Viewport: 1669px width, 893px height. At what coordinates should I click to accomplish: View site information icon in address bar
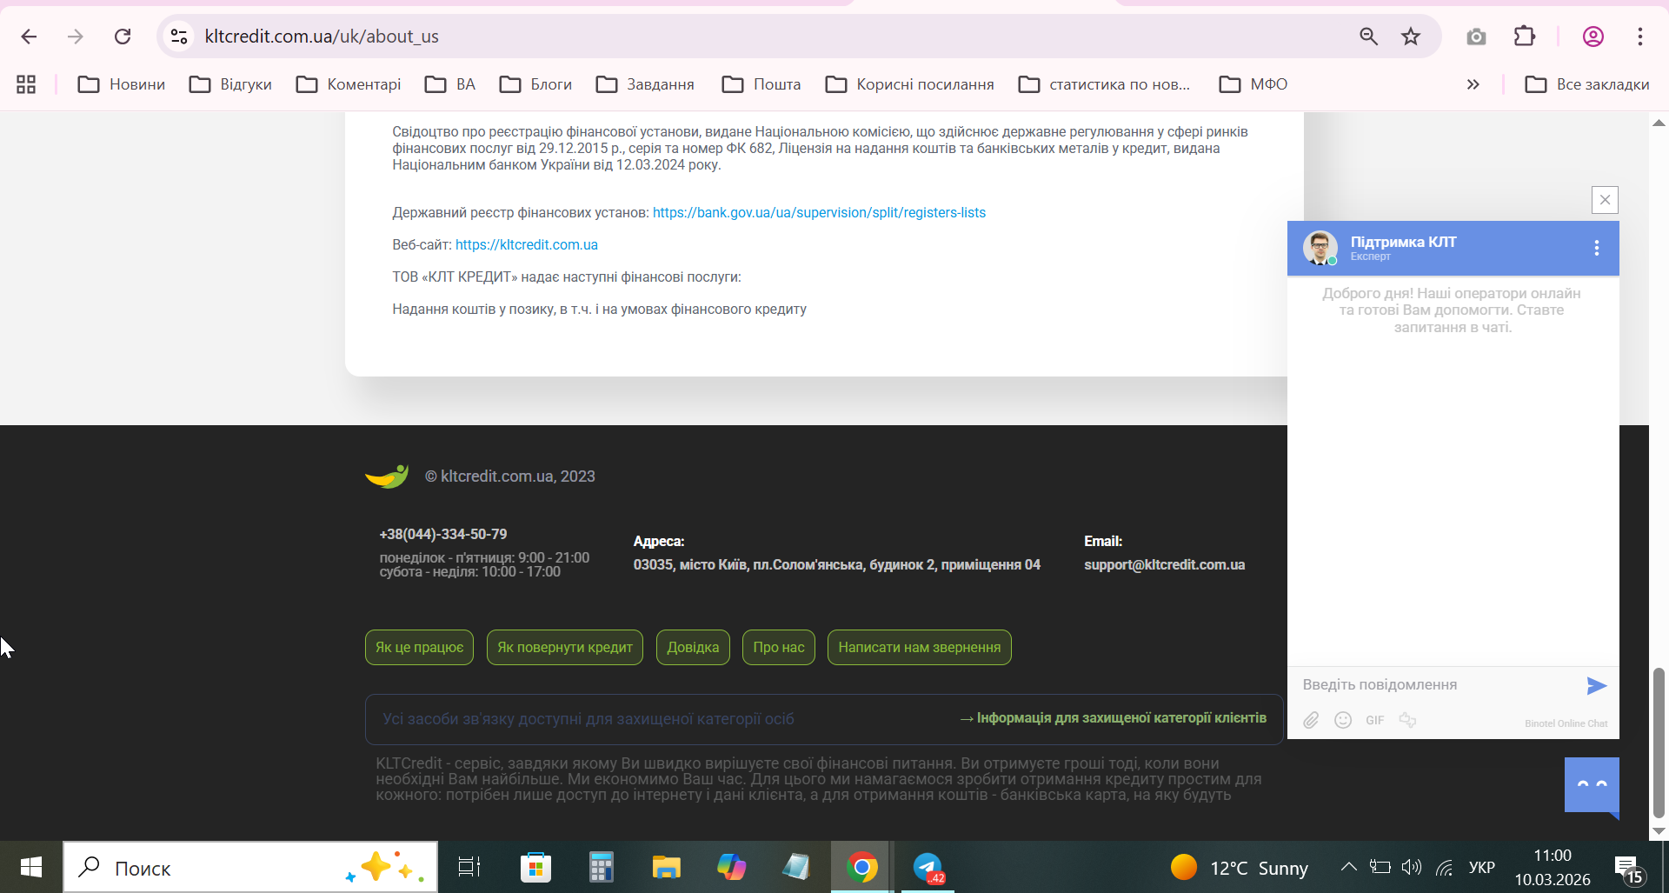[179, 37]
